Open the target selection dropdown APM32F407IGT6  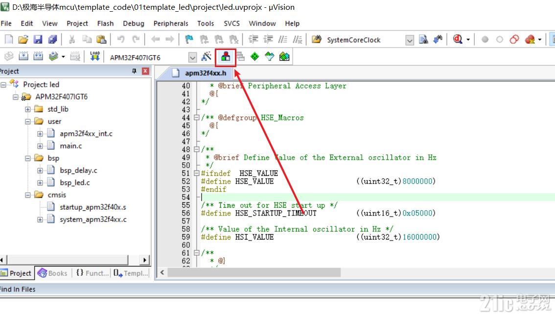click(192, 57)
